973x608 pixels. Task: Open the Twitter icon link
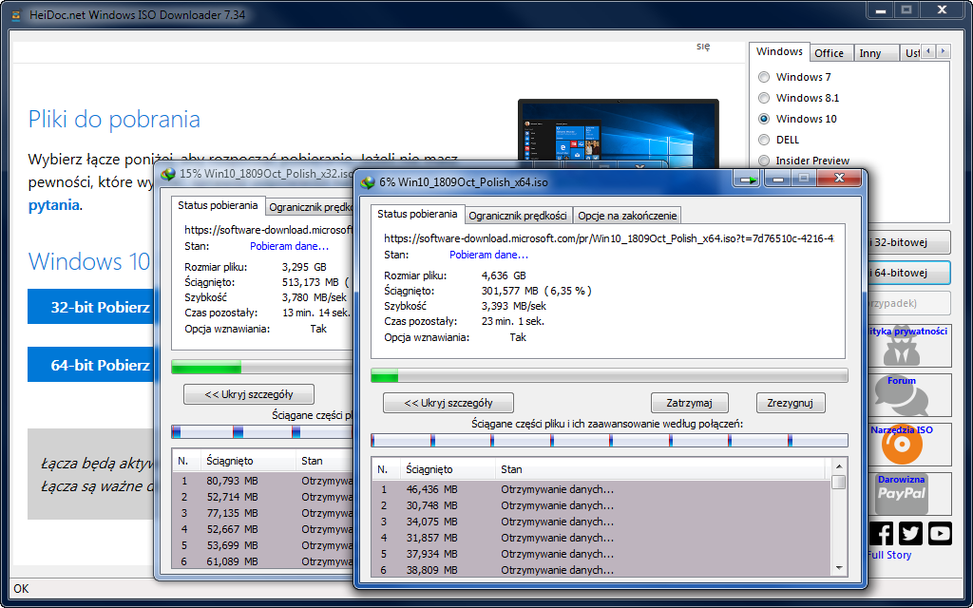pos(910,534)
